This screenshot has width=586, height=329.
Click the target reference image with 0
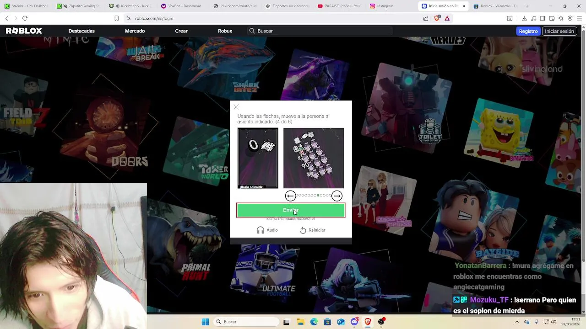(258, 158)
